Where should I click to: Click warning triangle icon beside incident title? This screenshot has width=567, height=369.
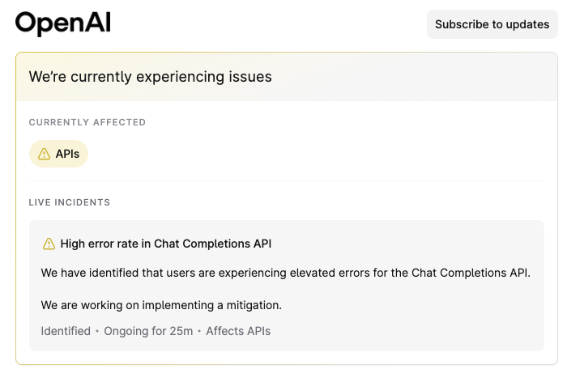(x=49, y=244)
